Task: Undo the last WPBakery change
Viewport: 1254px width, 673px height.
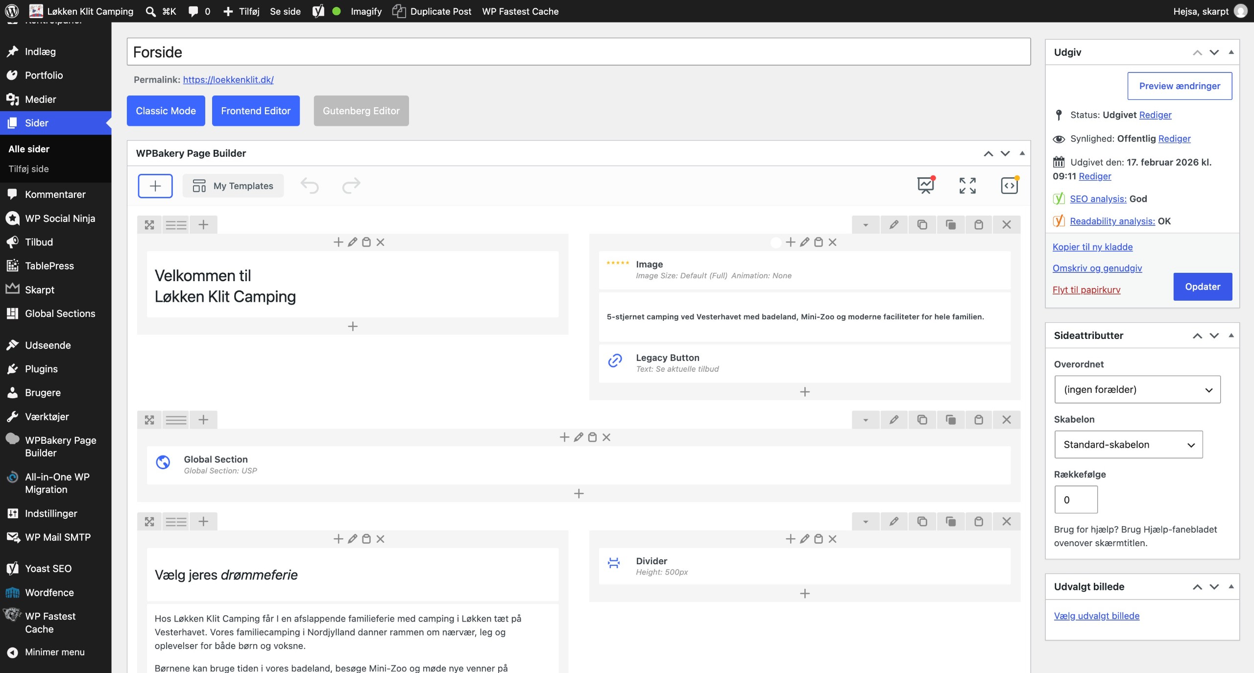Action: [x=310, y=186]
